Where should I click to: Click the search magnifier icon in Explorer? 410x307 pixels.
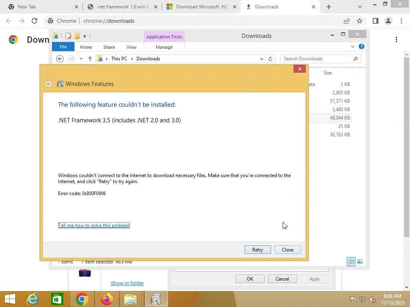point(356,59)
